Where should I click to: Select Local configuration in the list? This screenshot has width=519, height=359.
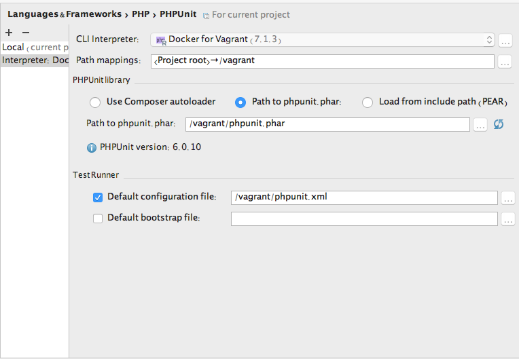(x=35, y=48)
